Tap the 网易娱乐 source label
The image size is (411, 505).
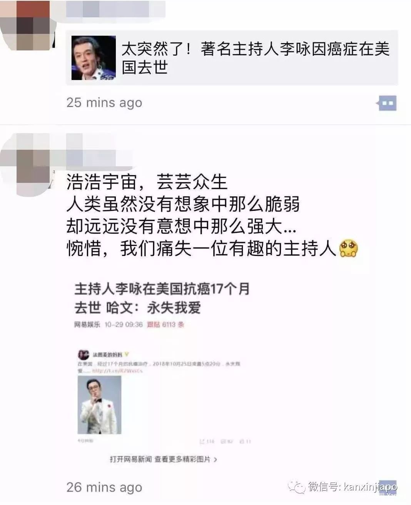(x=87, y=324)
